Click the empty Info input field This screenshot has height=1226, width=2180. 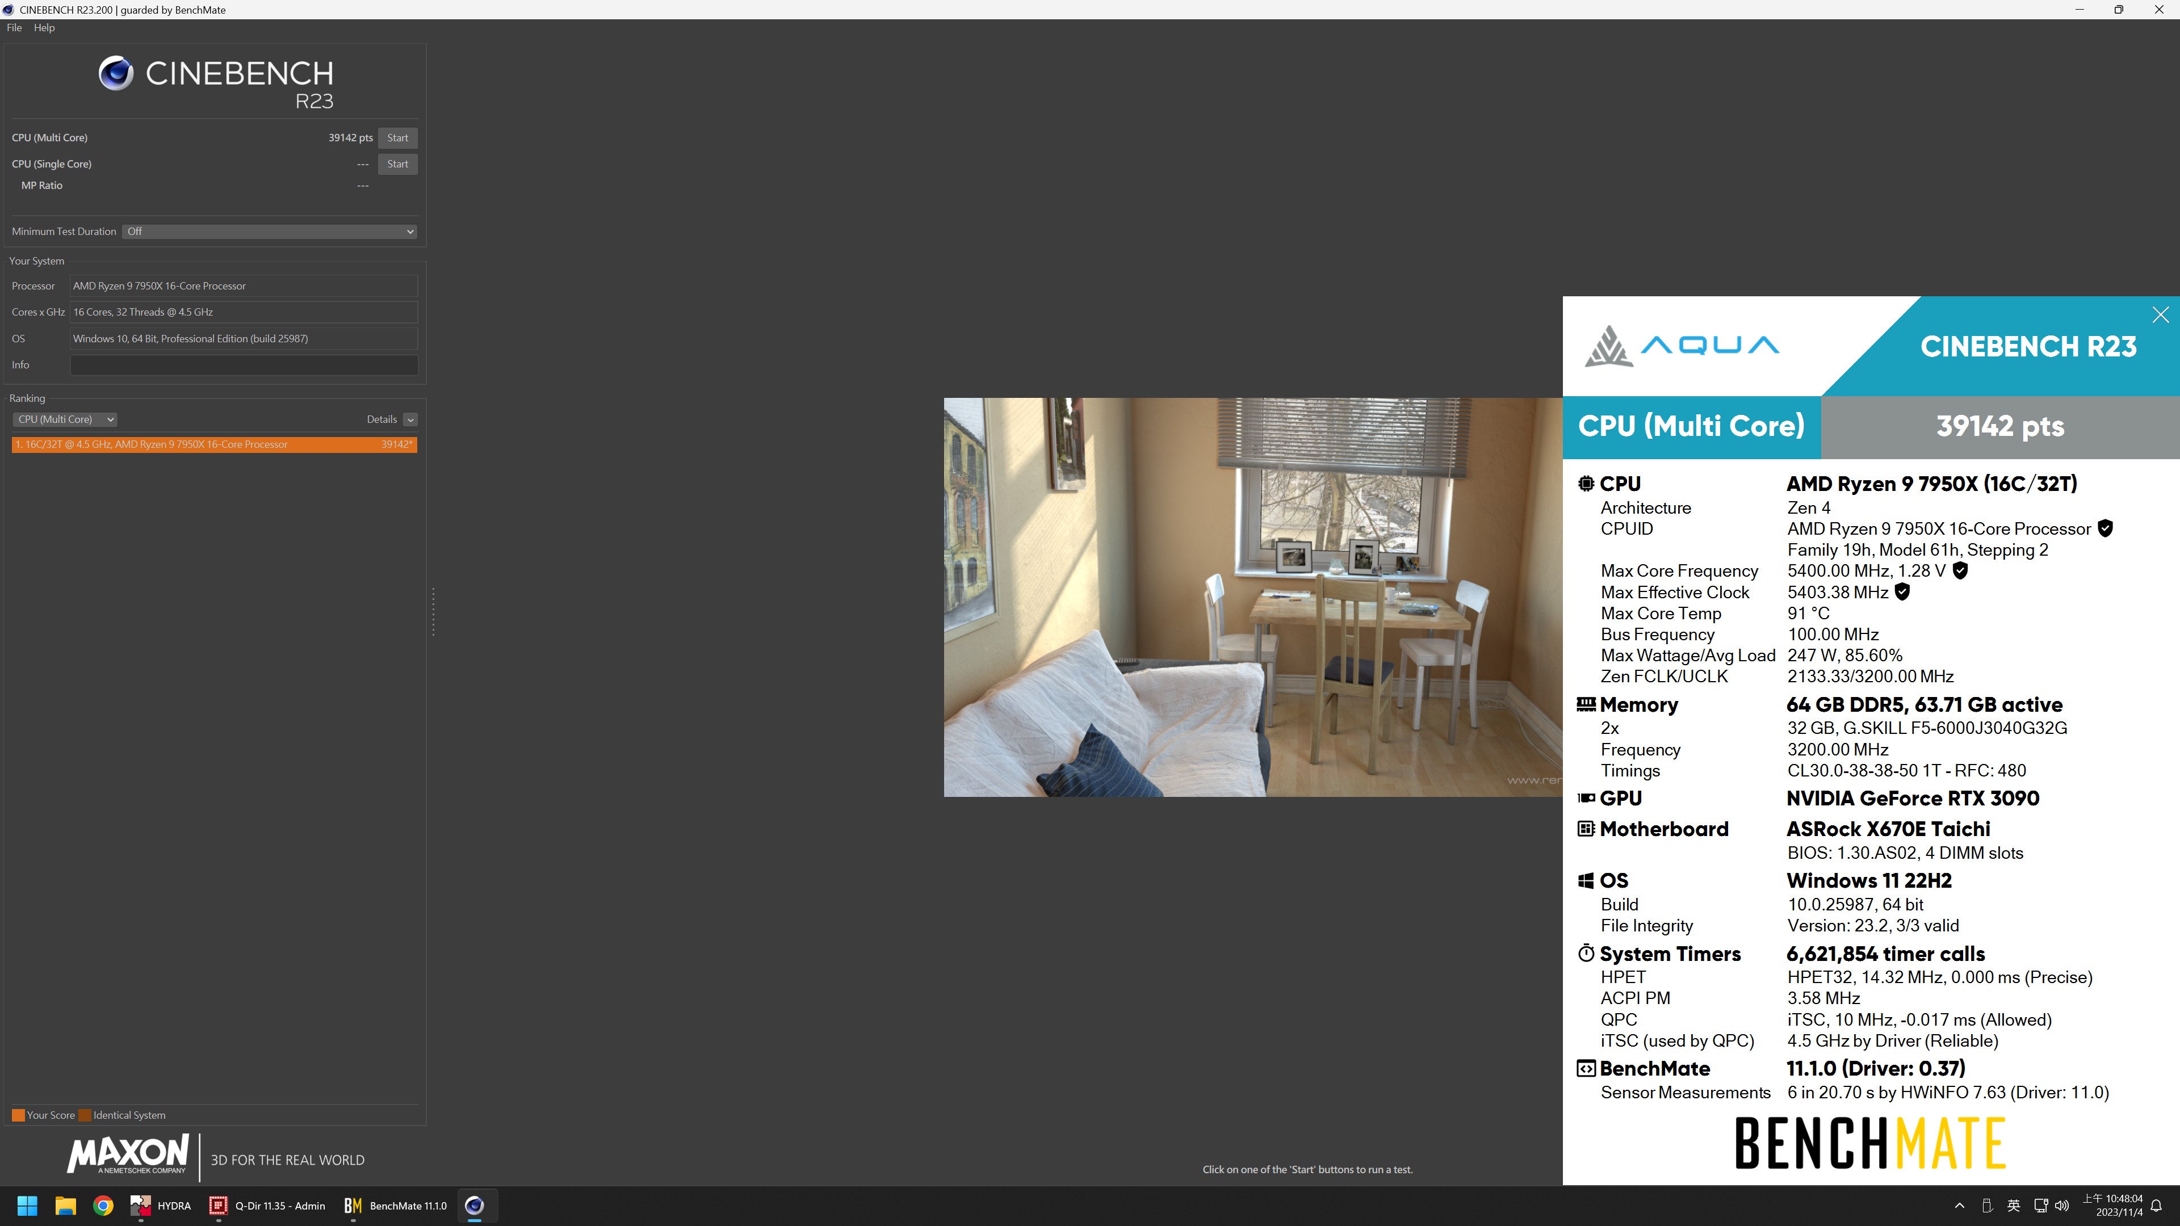[x=244, y=364]
